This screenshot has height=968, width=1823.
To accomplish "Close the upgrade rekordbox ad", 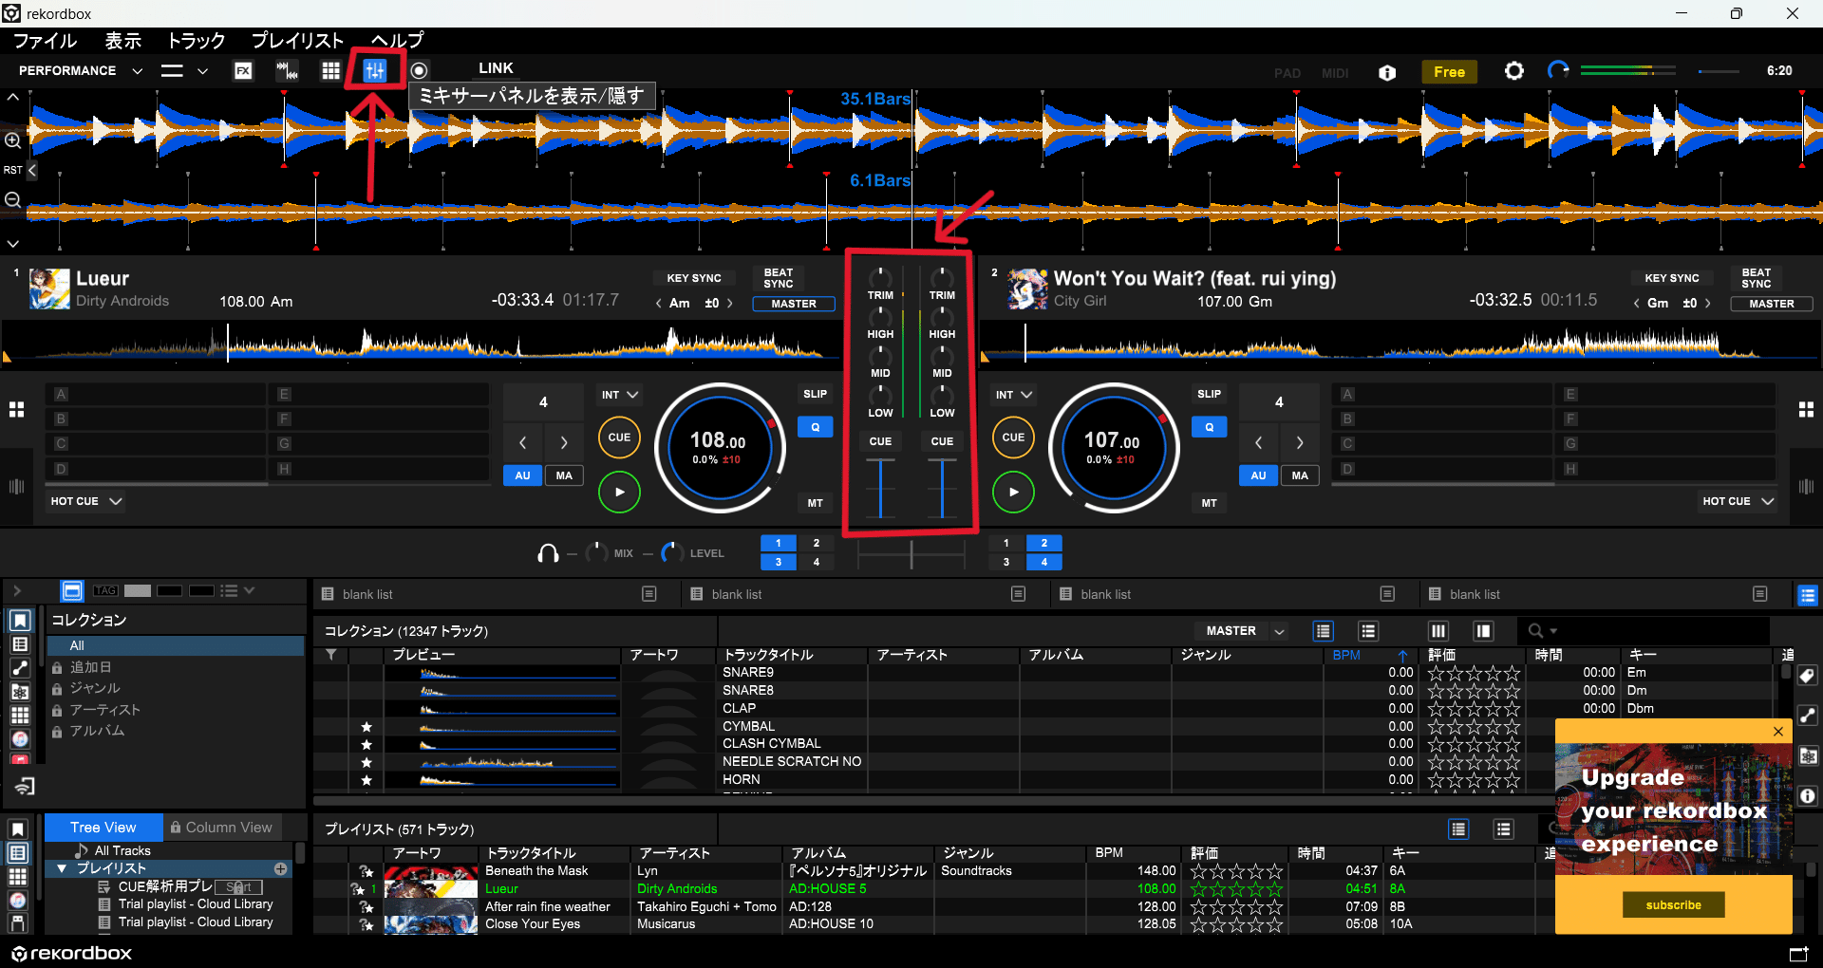I will 1778,732.
